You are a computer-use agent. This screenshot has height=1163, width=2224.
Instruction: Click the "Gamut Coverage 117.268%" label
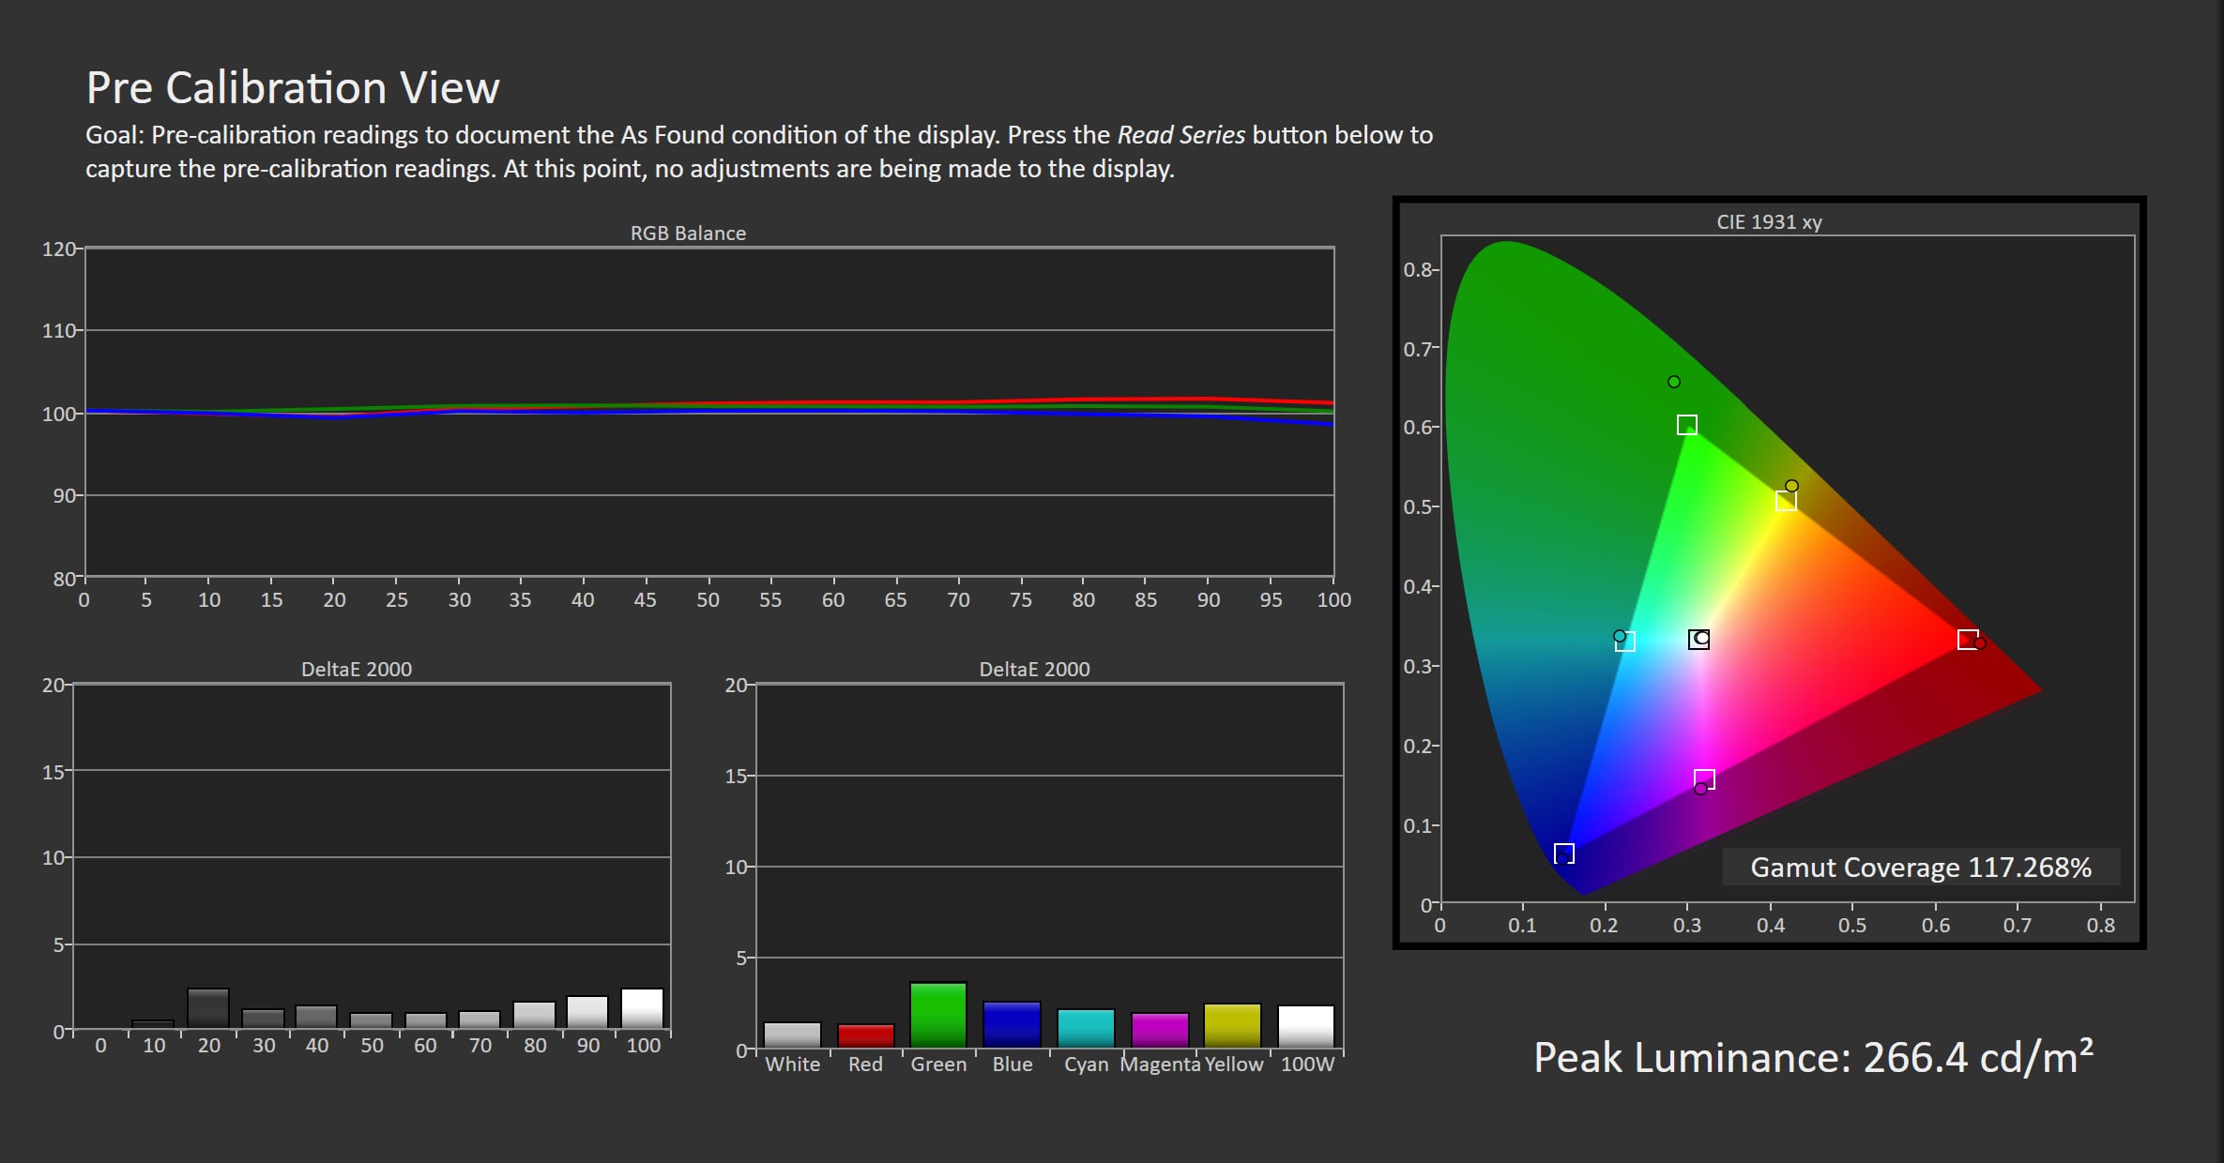click(1921, 867)
